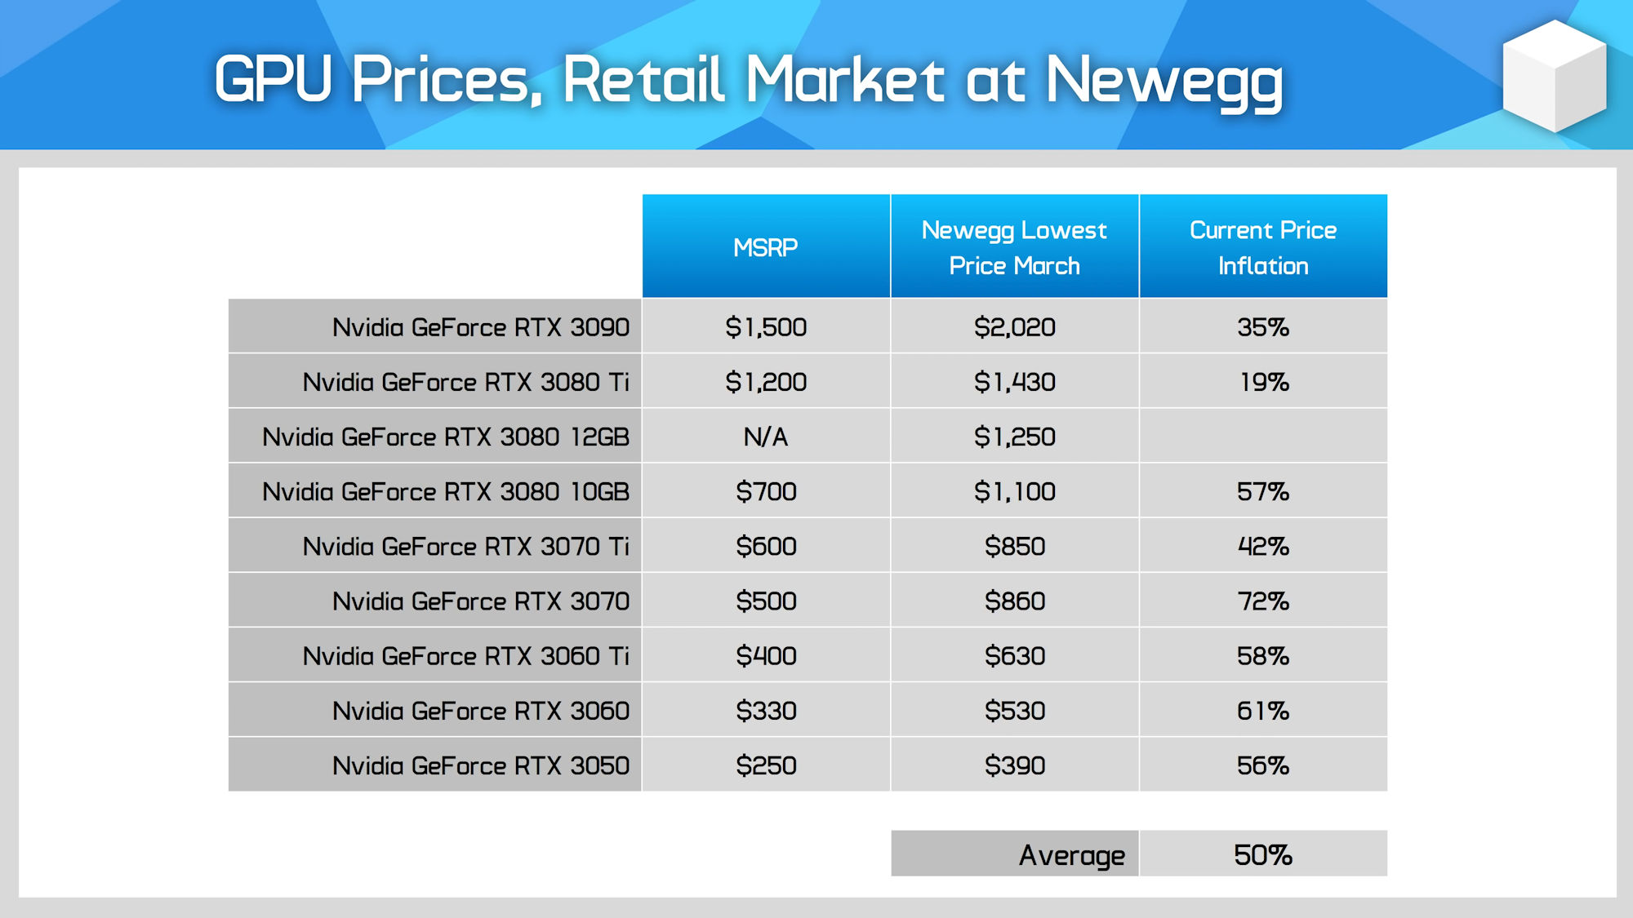
Task: Select the N/A MSRP cell
Action: tap(766, 436)
